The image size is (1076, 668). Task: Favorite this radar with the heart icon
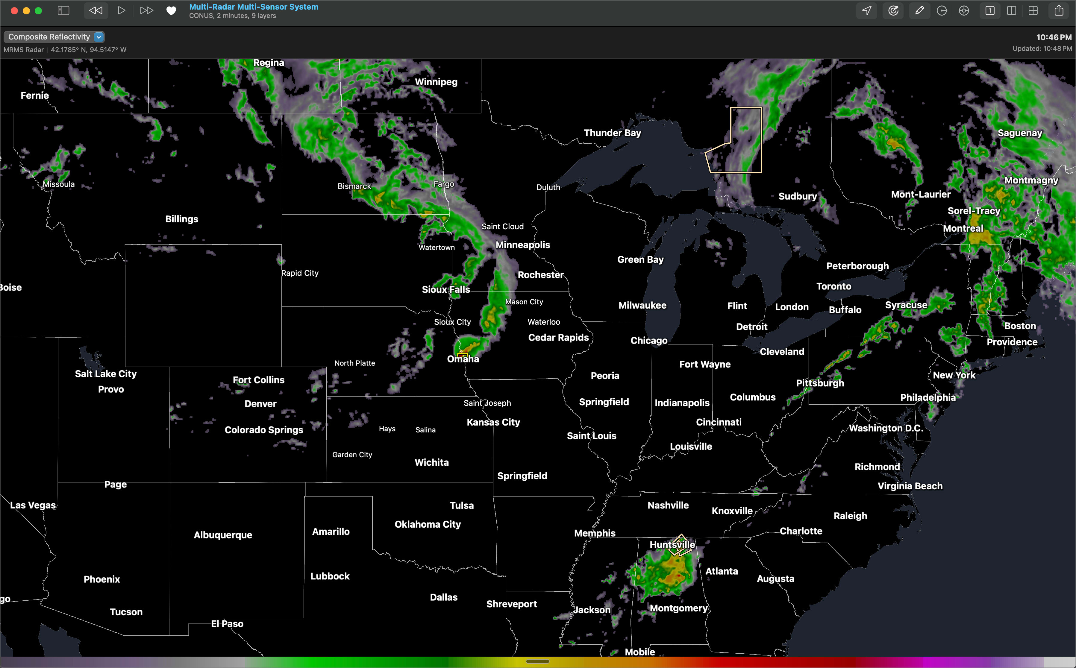coord(171,10)
